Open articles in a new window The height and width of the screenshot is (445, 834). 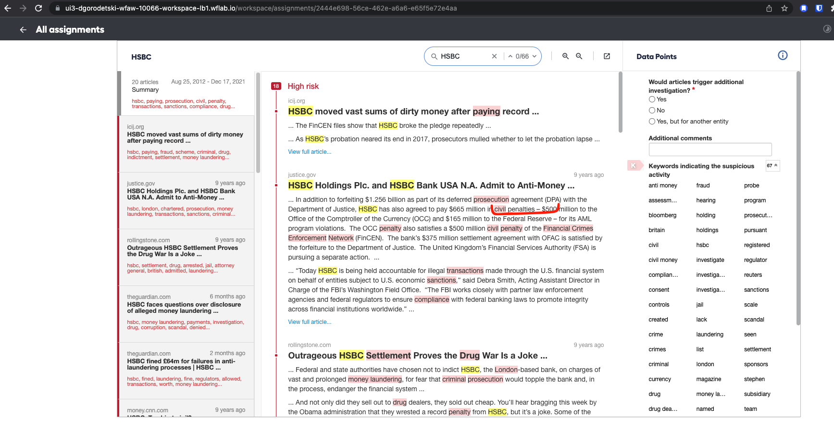click(607, 56)
